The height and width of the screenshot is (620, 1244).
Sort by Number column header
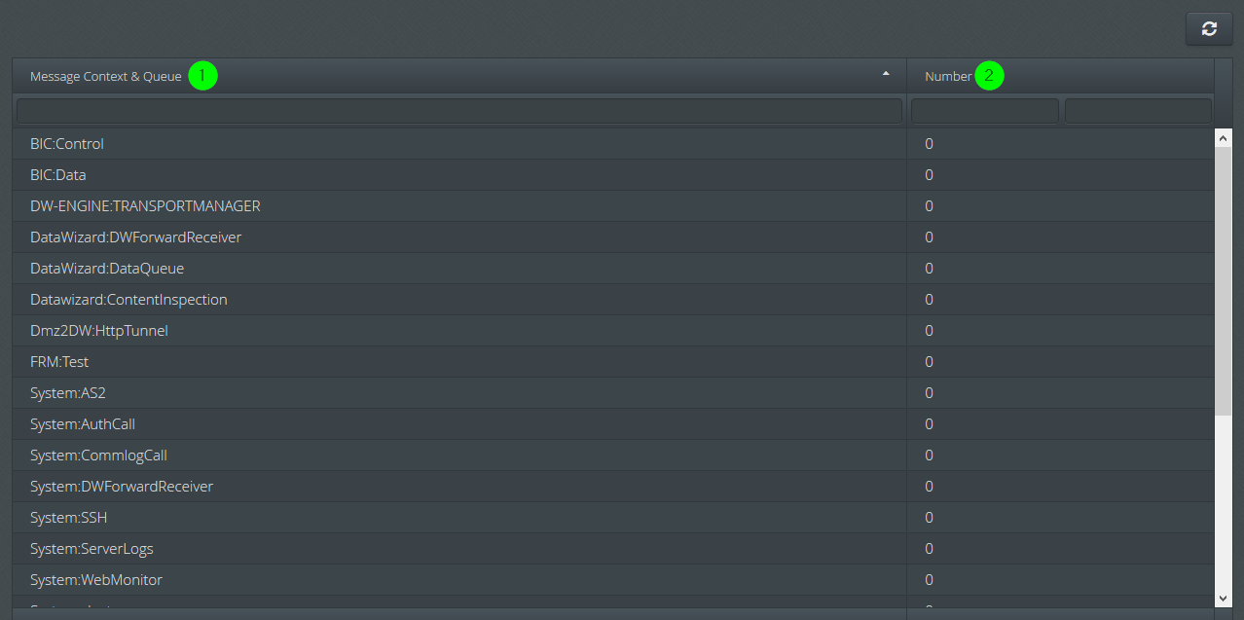948,76
